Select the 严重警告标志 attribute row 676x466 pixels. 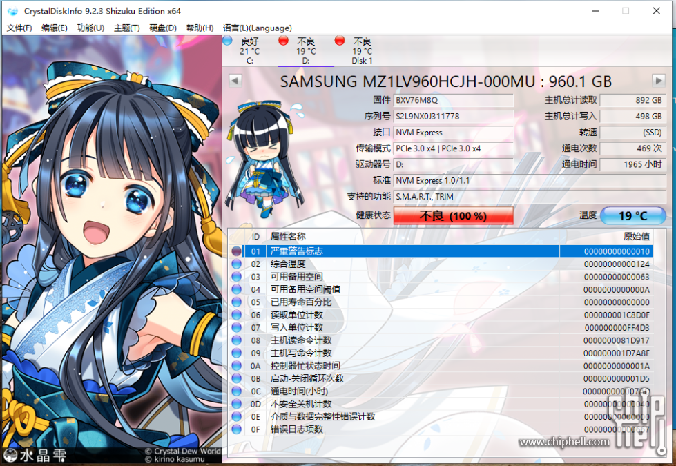[441, 251]
